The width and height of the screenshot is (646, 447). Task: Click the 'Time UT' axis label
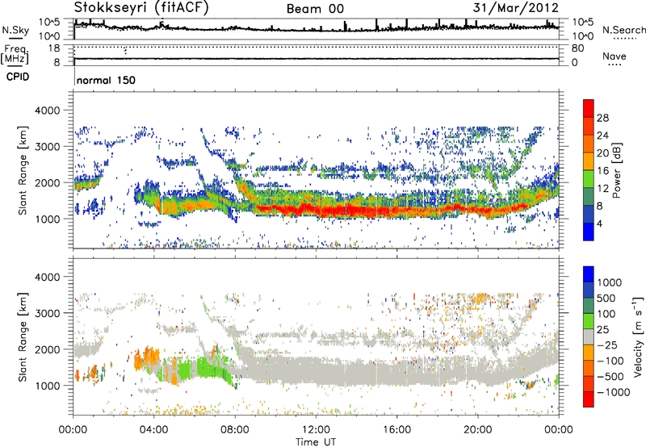tap(316, 442)
